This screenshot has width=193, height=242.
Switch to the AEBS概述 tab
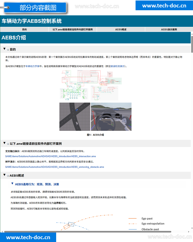coord(121,29)
